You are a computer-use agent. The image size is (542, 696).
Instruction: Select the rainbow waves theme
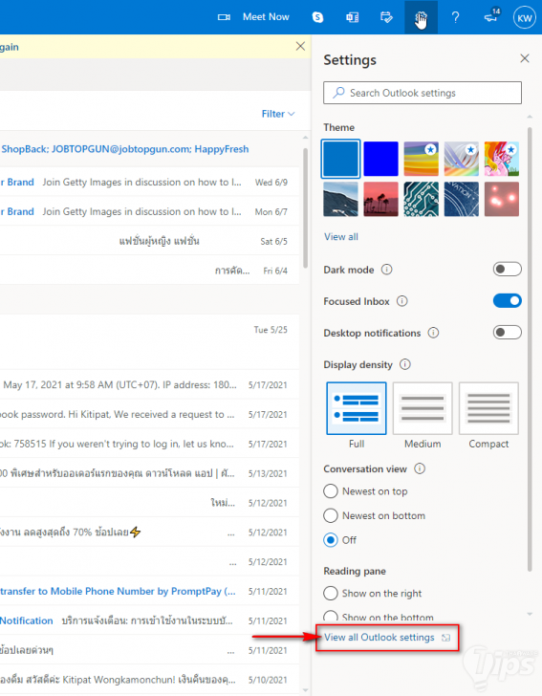click(422, 159)
